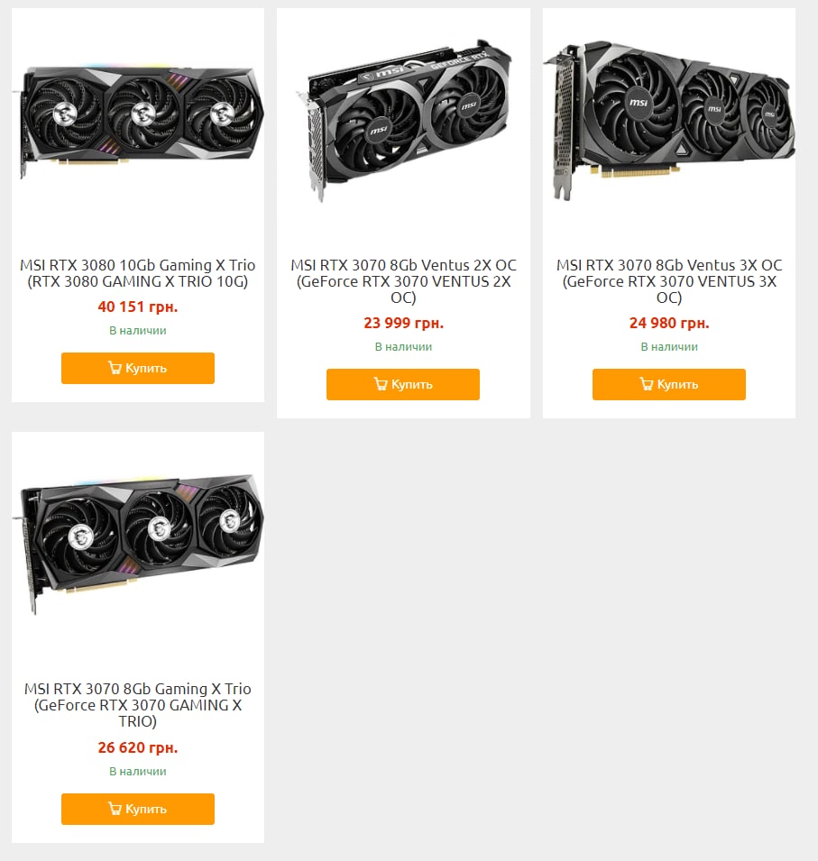Open MSI RTX 3070 8Gb Ventus 2X OC title
Image resolution: width=818 pixels, height=861 pixels.
coord(403,281)
